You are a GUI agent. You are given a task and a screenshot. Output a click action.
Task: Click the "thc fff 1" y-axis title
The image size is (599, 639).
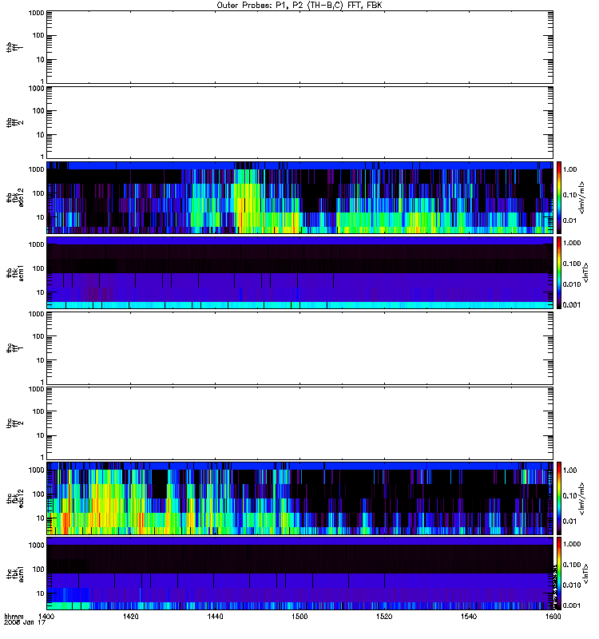[15, 348]
